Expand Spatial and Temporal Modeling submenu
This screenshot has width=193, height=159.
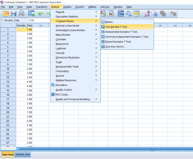coord(75,99)
